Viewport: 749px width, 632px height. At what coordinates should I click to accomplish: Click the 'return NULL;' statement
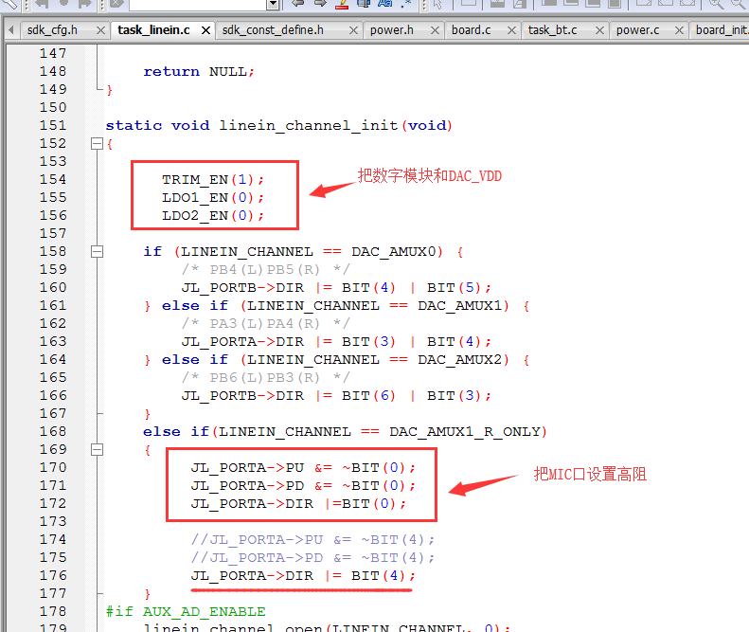point(199,72)
